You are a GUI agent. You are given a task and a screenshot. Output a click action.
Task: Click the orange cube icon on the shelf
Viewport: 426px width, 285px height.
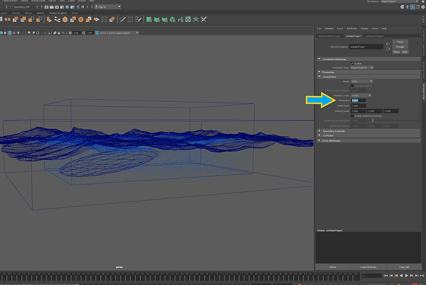point(65,20)
